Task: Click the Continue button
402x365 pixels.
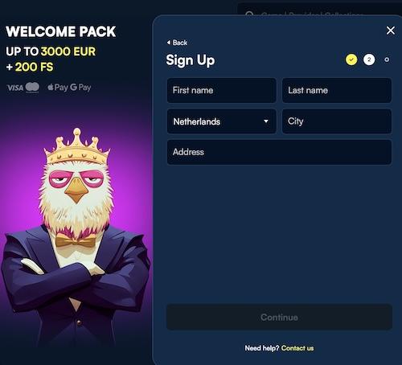Action: 279,318
